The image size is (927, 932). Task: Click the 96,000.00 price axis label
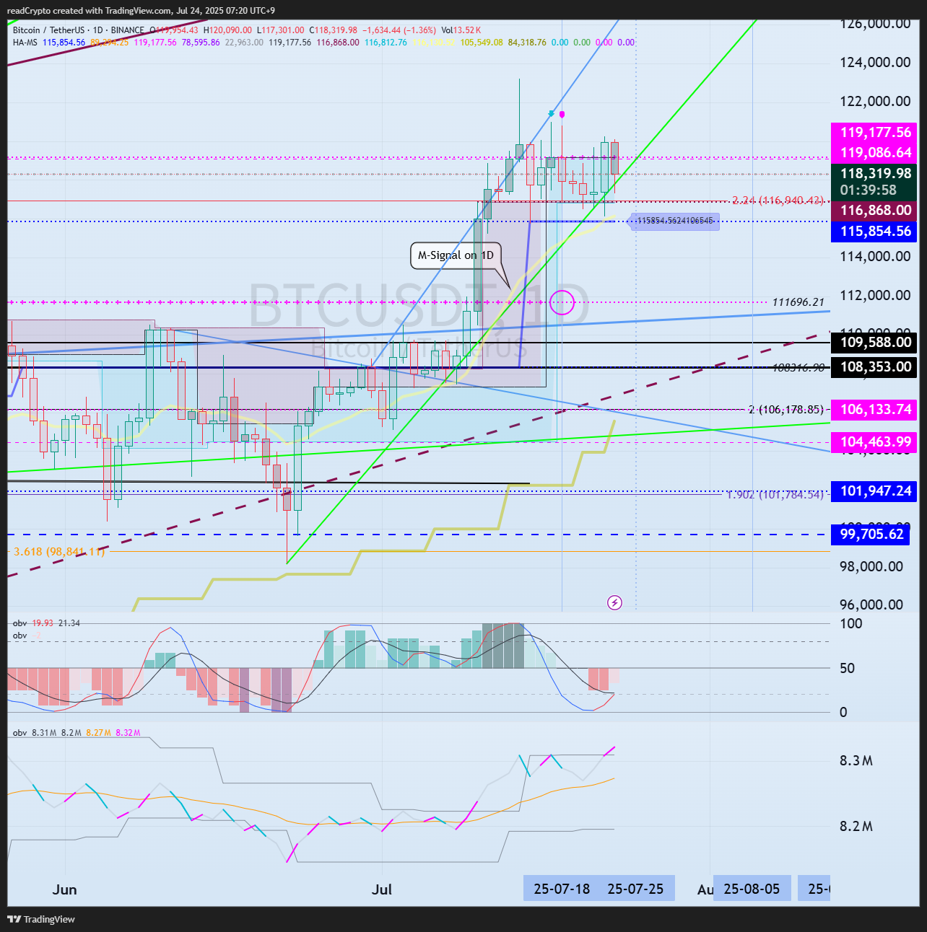tap(871, 605)
